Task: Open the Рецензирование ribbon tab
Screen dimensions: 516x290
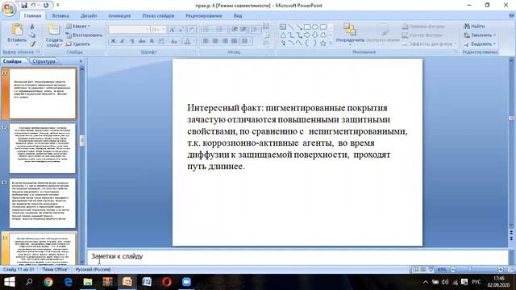Action: click(x=204, y=15)
